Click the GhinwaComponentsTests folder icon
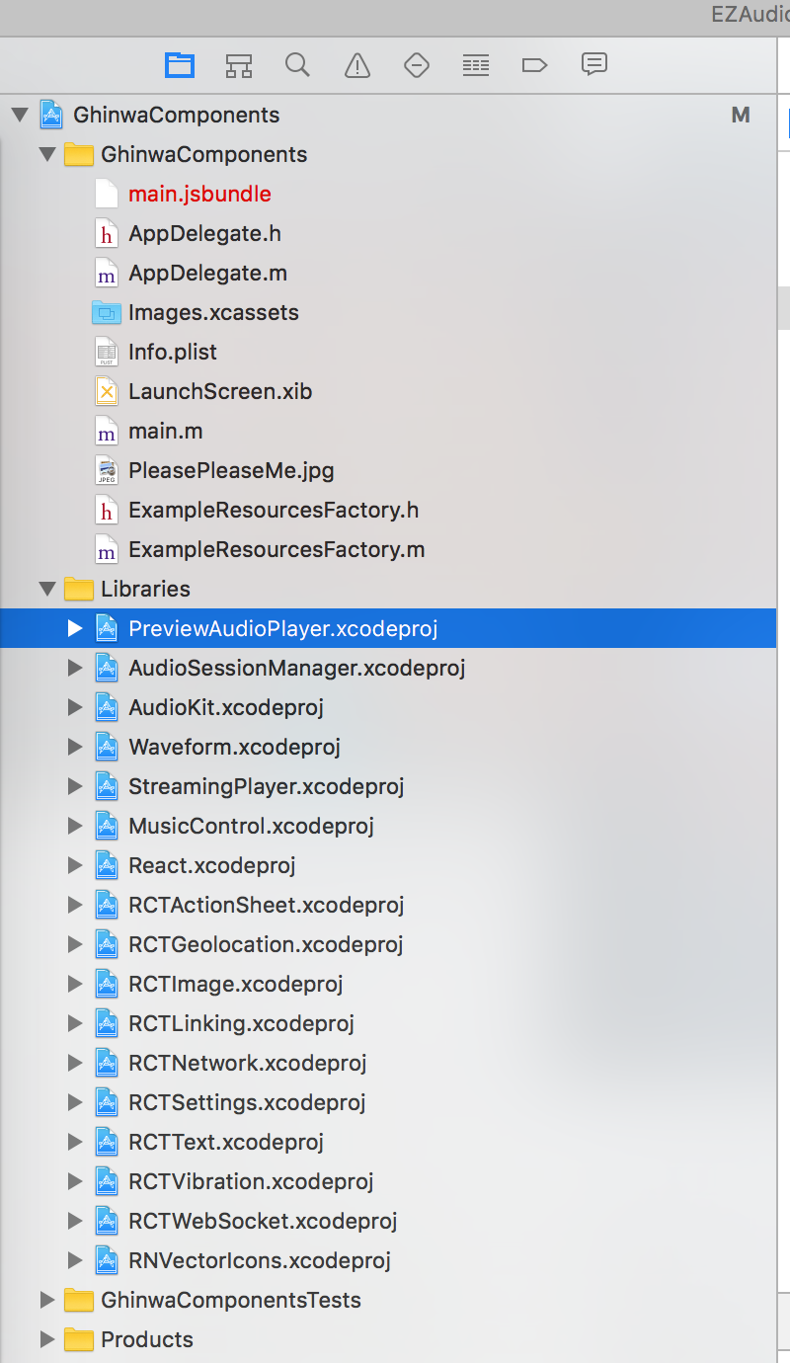The height and width of the screenshot is (1363, 790). [78, 1300]
